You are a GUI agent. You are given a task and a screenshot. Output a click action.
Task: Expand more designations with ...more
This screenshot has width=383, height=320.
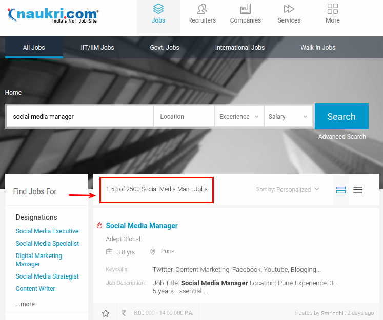[x=25, y=304]
